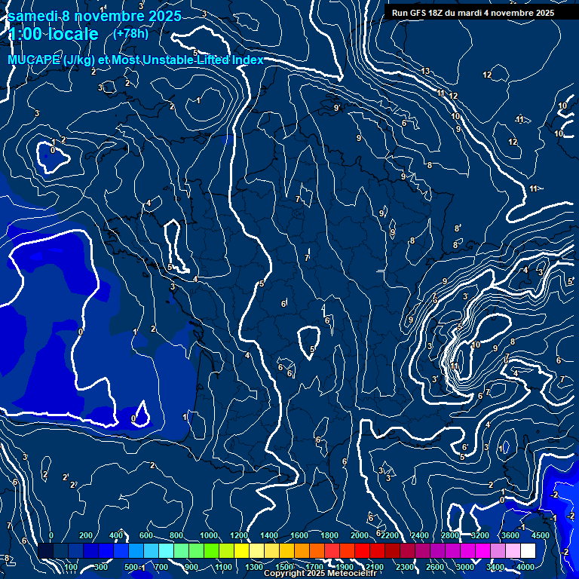Click the legend value '200'
The image size is (579, 579).
coord(86,535)
